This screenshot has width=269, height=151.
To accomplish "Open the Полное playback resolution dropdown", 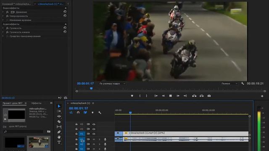I will 229,83.
